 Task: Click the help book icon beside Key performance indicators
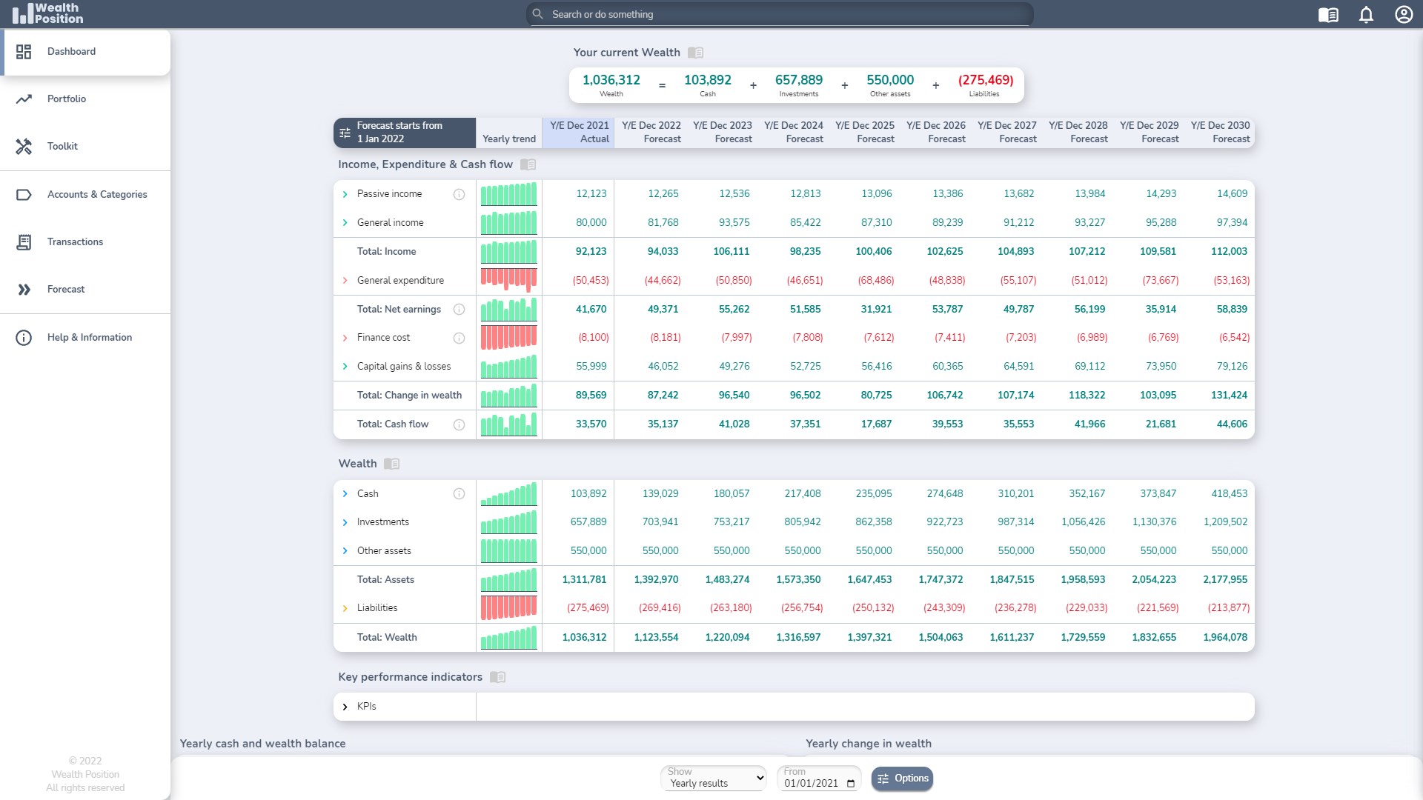click(x=498, y=677)
